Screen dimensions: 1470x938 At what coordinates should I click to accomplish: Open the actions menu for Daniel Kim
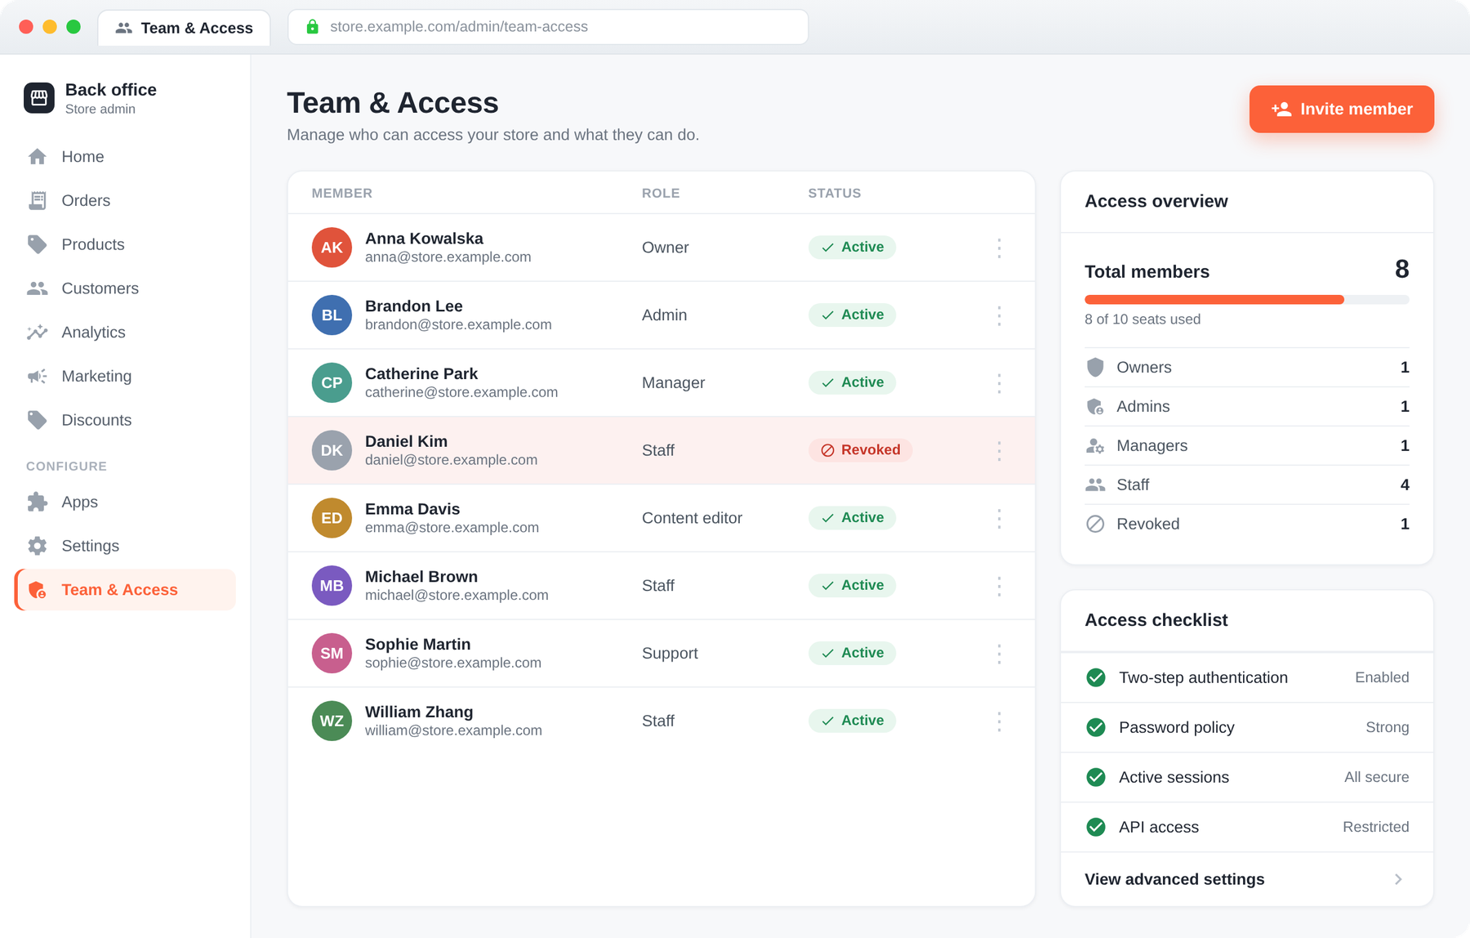pyautogui.click(x=999, y=450)
